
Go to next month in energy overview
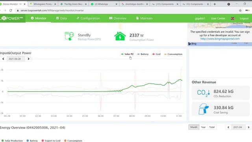pyautogui.click(x=248, y=127)
